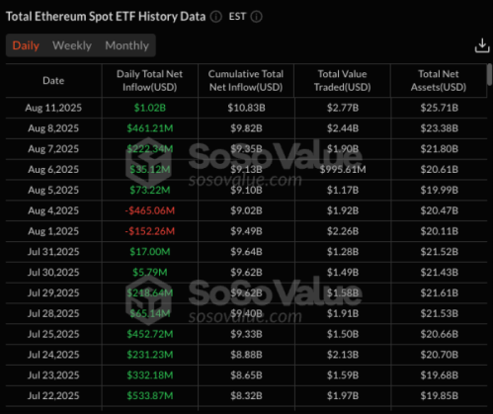Select the Jul 22,2025 date cell
493x414 pixels.
[x=53, y=395]
